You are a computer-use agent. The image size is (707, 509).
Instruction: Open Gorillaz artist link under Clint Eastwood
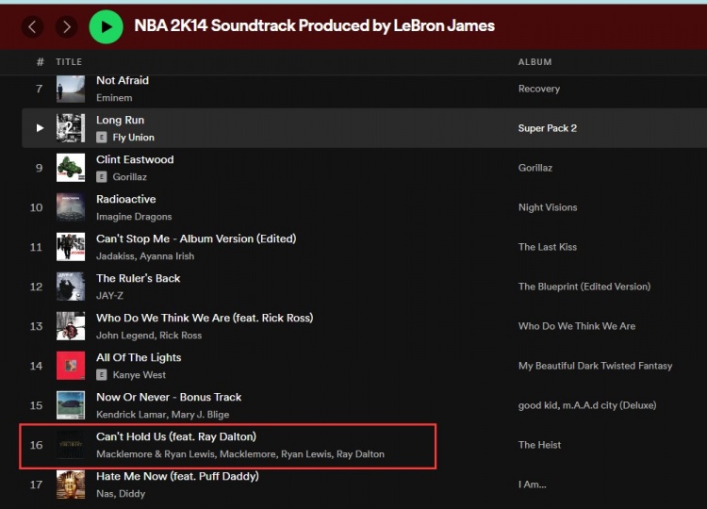pos(130,177)
